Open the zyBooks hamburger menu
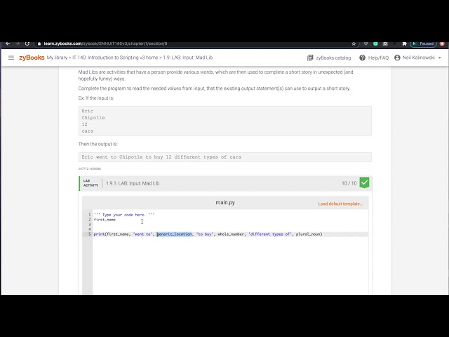Image resolution: width=449 pixels, height=337 pixels. 11,58
